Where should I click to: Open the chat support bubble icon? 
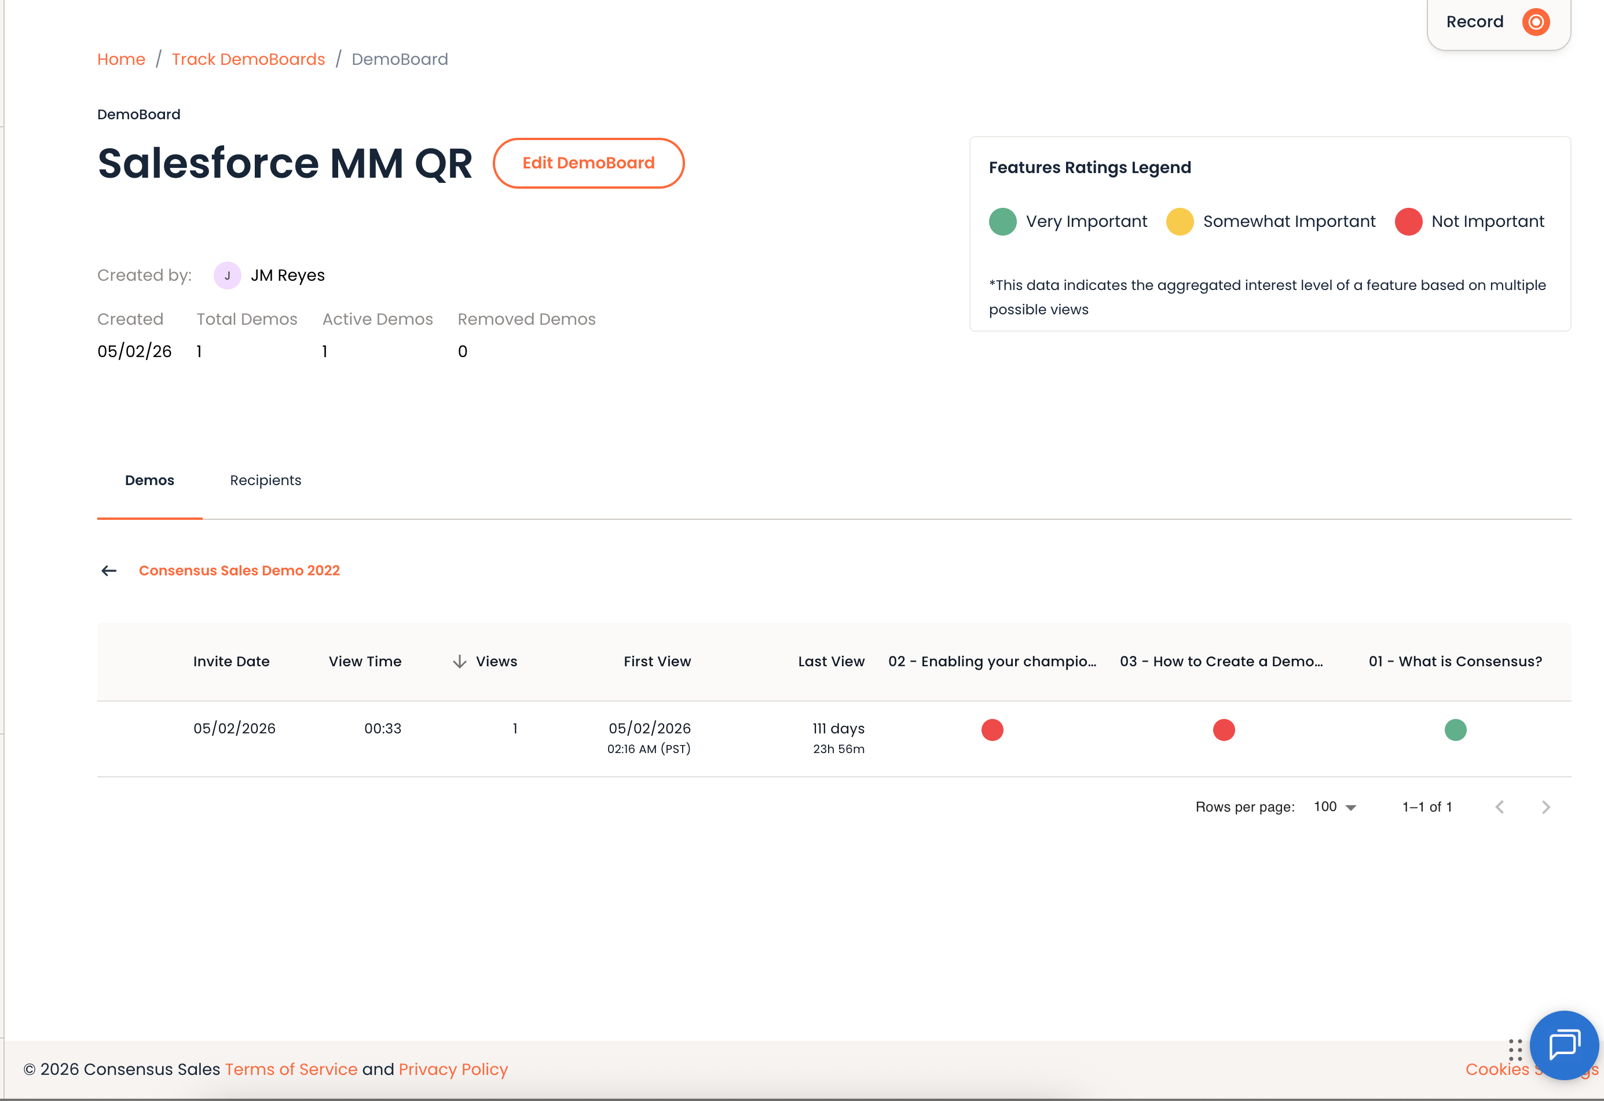pyautogui.click(x=1564, y=1044)
